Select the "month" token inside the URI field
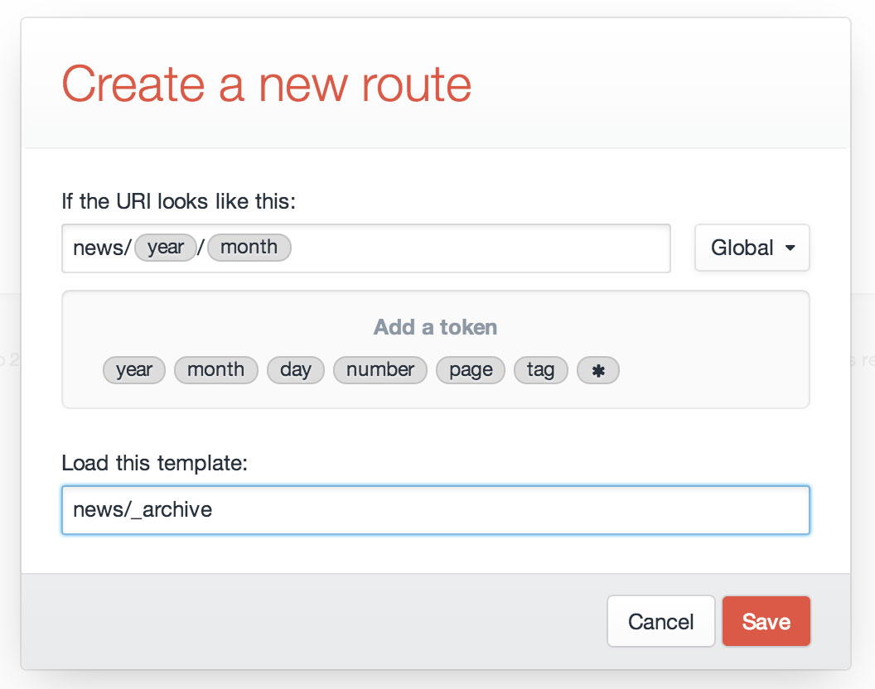 click(x=249, y=247)
